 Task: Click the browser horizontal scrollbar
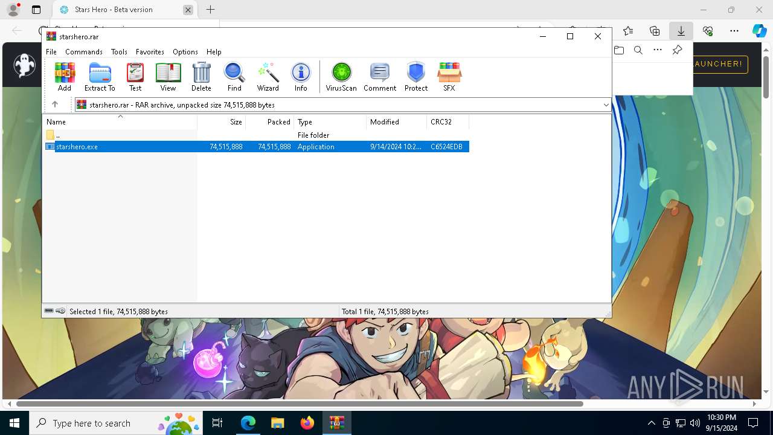click(x=300, y=404)
